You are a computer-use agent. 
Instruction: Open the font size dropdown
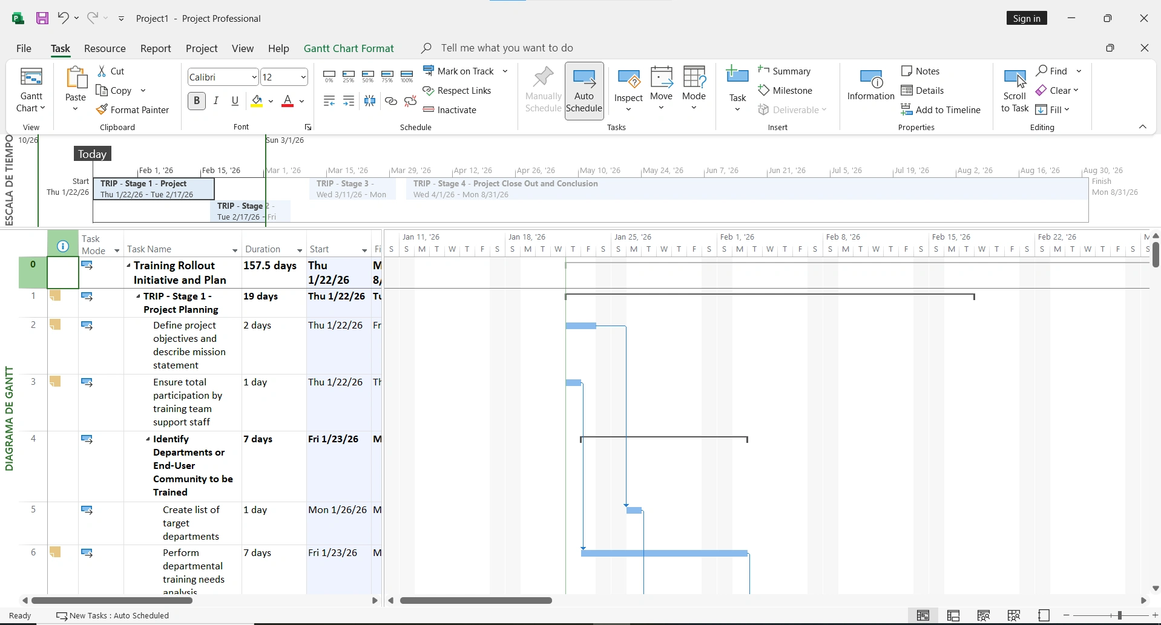click(303, 77)
